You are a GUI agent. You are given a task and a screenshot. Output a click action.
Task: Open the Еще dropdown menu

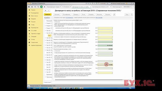pyautogui.click(x=127, y=14)
